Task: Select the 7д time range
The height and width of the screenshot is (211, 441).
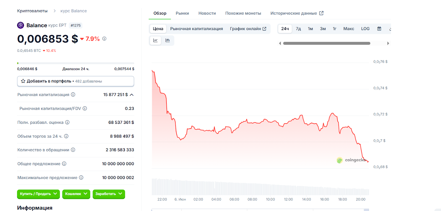Action: click(x=298, y=29)
